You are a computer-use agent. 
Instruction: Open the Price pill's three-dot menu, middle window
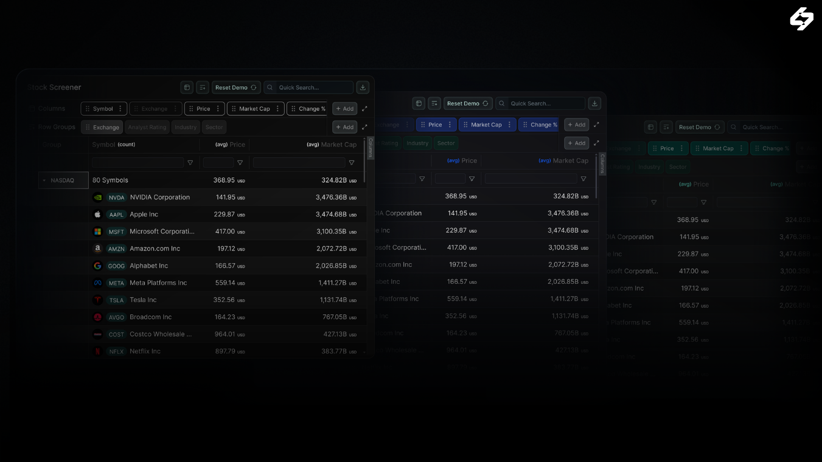coord(450,125)
